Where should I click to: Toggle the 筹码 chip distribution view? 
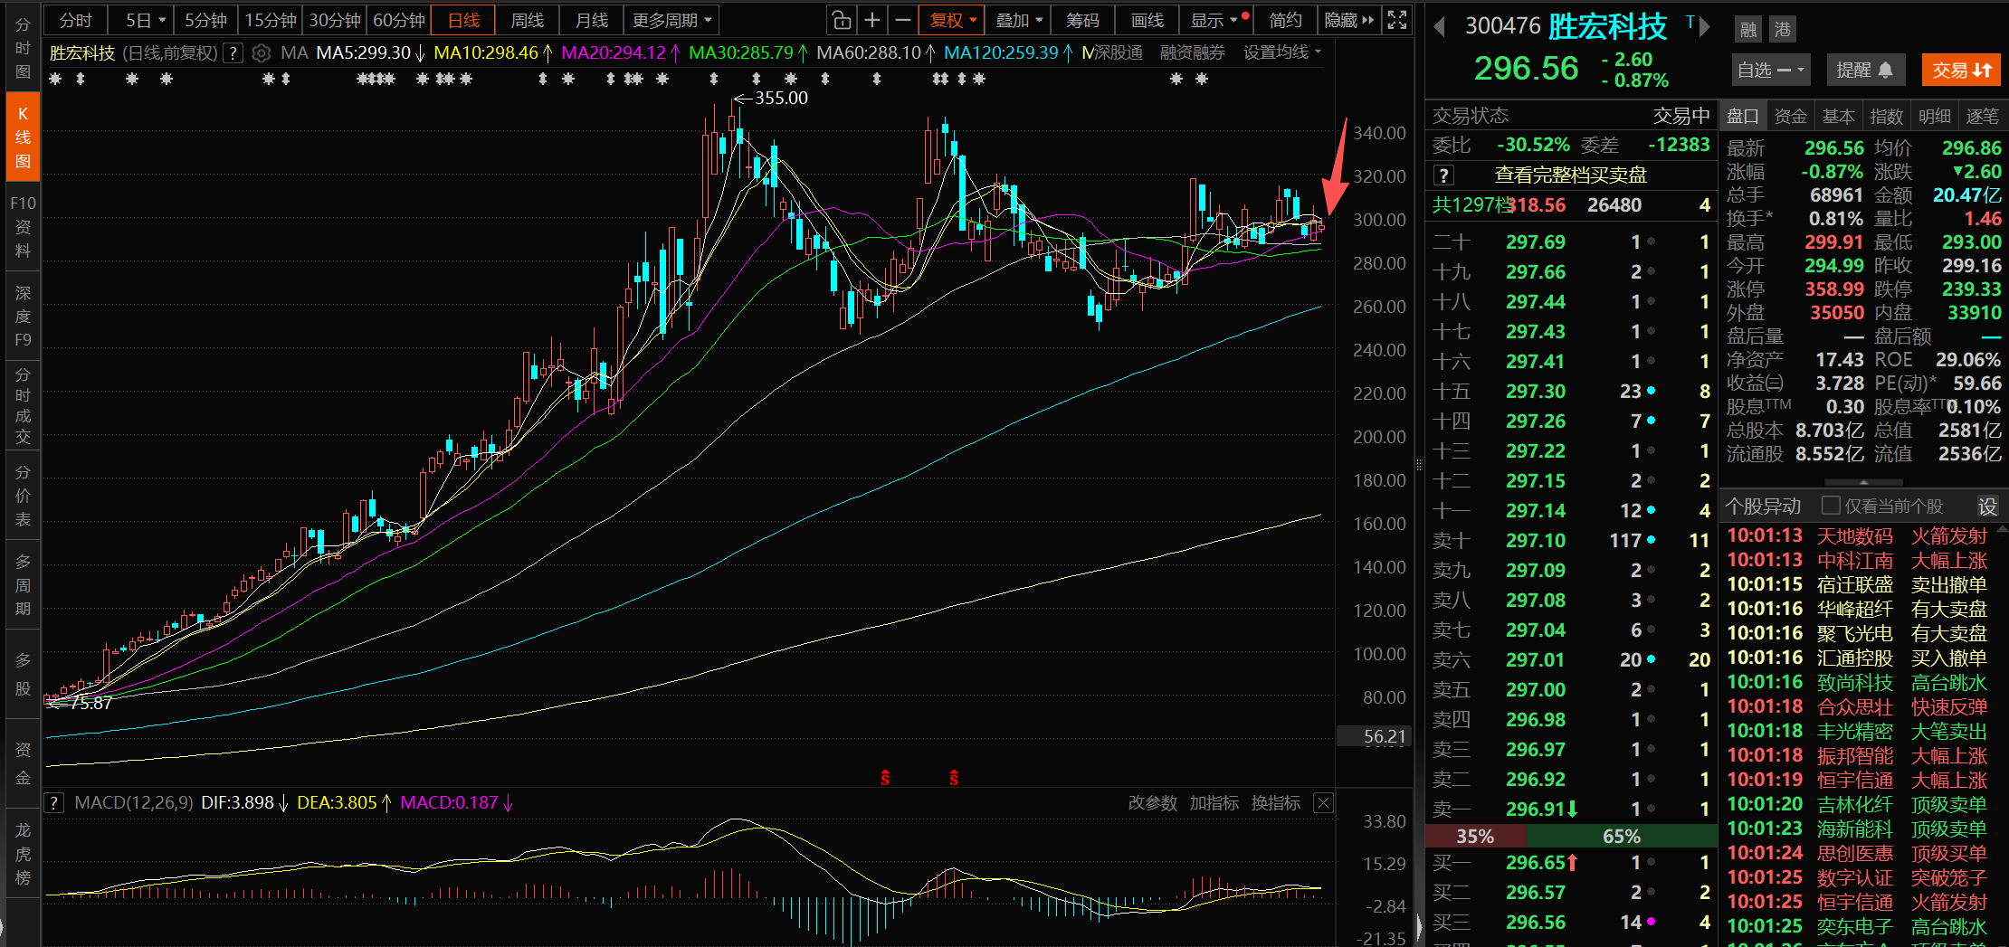1082,20
